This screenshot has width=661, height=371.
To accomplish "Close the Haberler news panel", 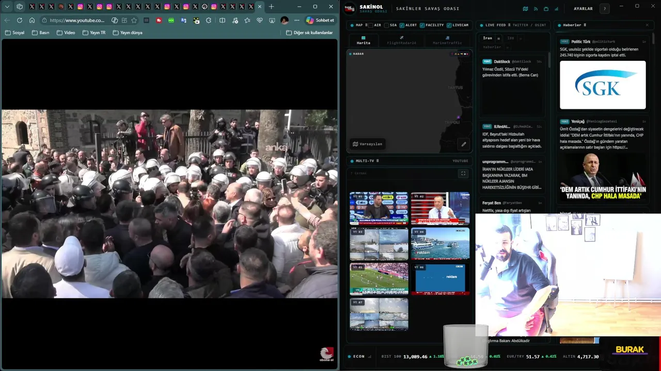I will point(647,25).
